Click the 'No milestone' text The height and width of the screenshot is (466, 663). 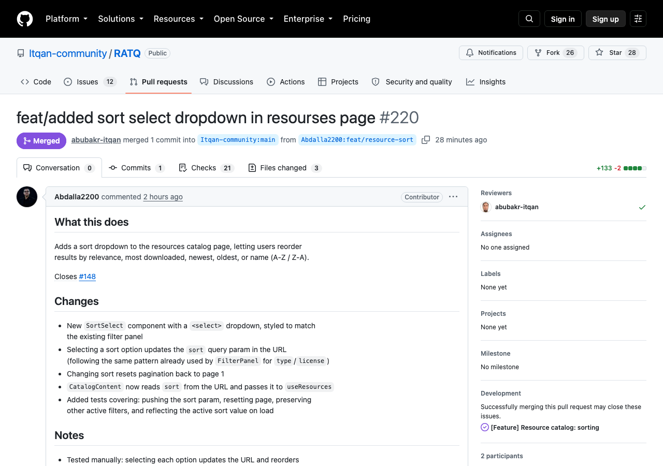click(500, 367)
